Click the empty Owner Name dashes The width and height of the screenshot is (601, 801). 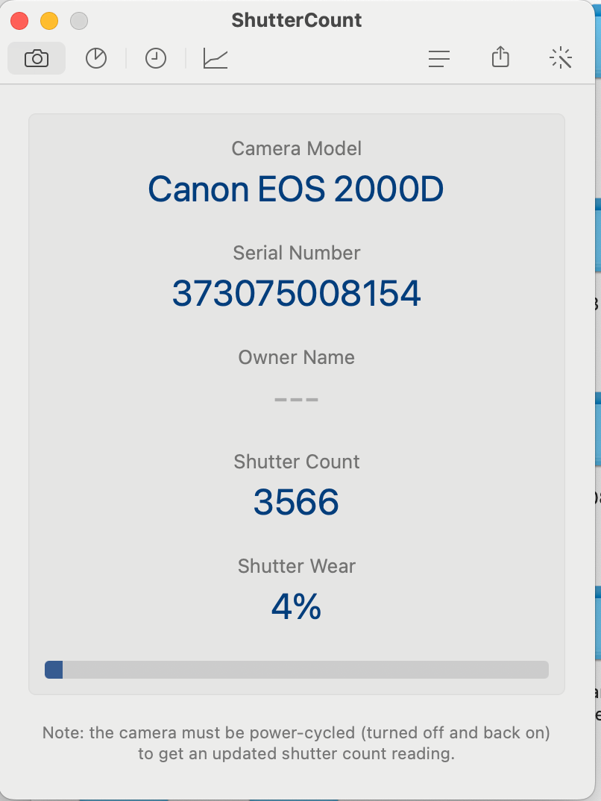(296, 400)
